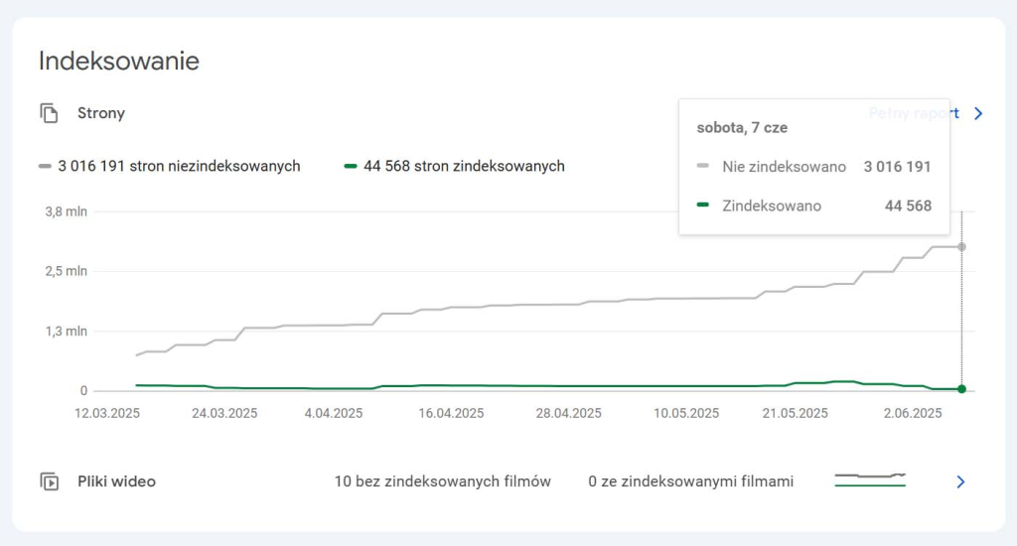Click the gray swatch beside Nie zindeksowano
Viewport: 1017px width, 546px height.
coord(703,167)
